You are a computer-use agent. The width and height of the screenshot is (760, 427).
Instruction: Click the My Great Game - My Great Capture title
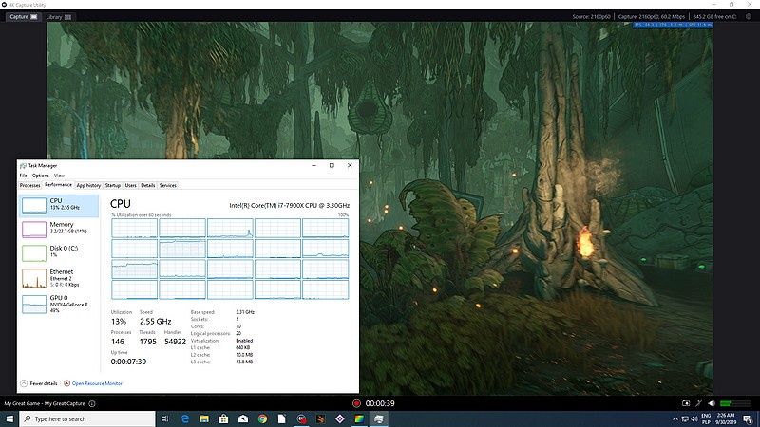pyautogui.click(x=45, y=403)
